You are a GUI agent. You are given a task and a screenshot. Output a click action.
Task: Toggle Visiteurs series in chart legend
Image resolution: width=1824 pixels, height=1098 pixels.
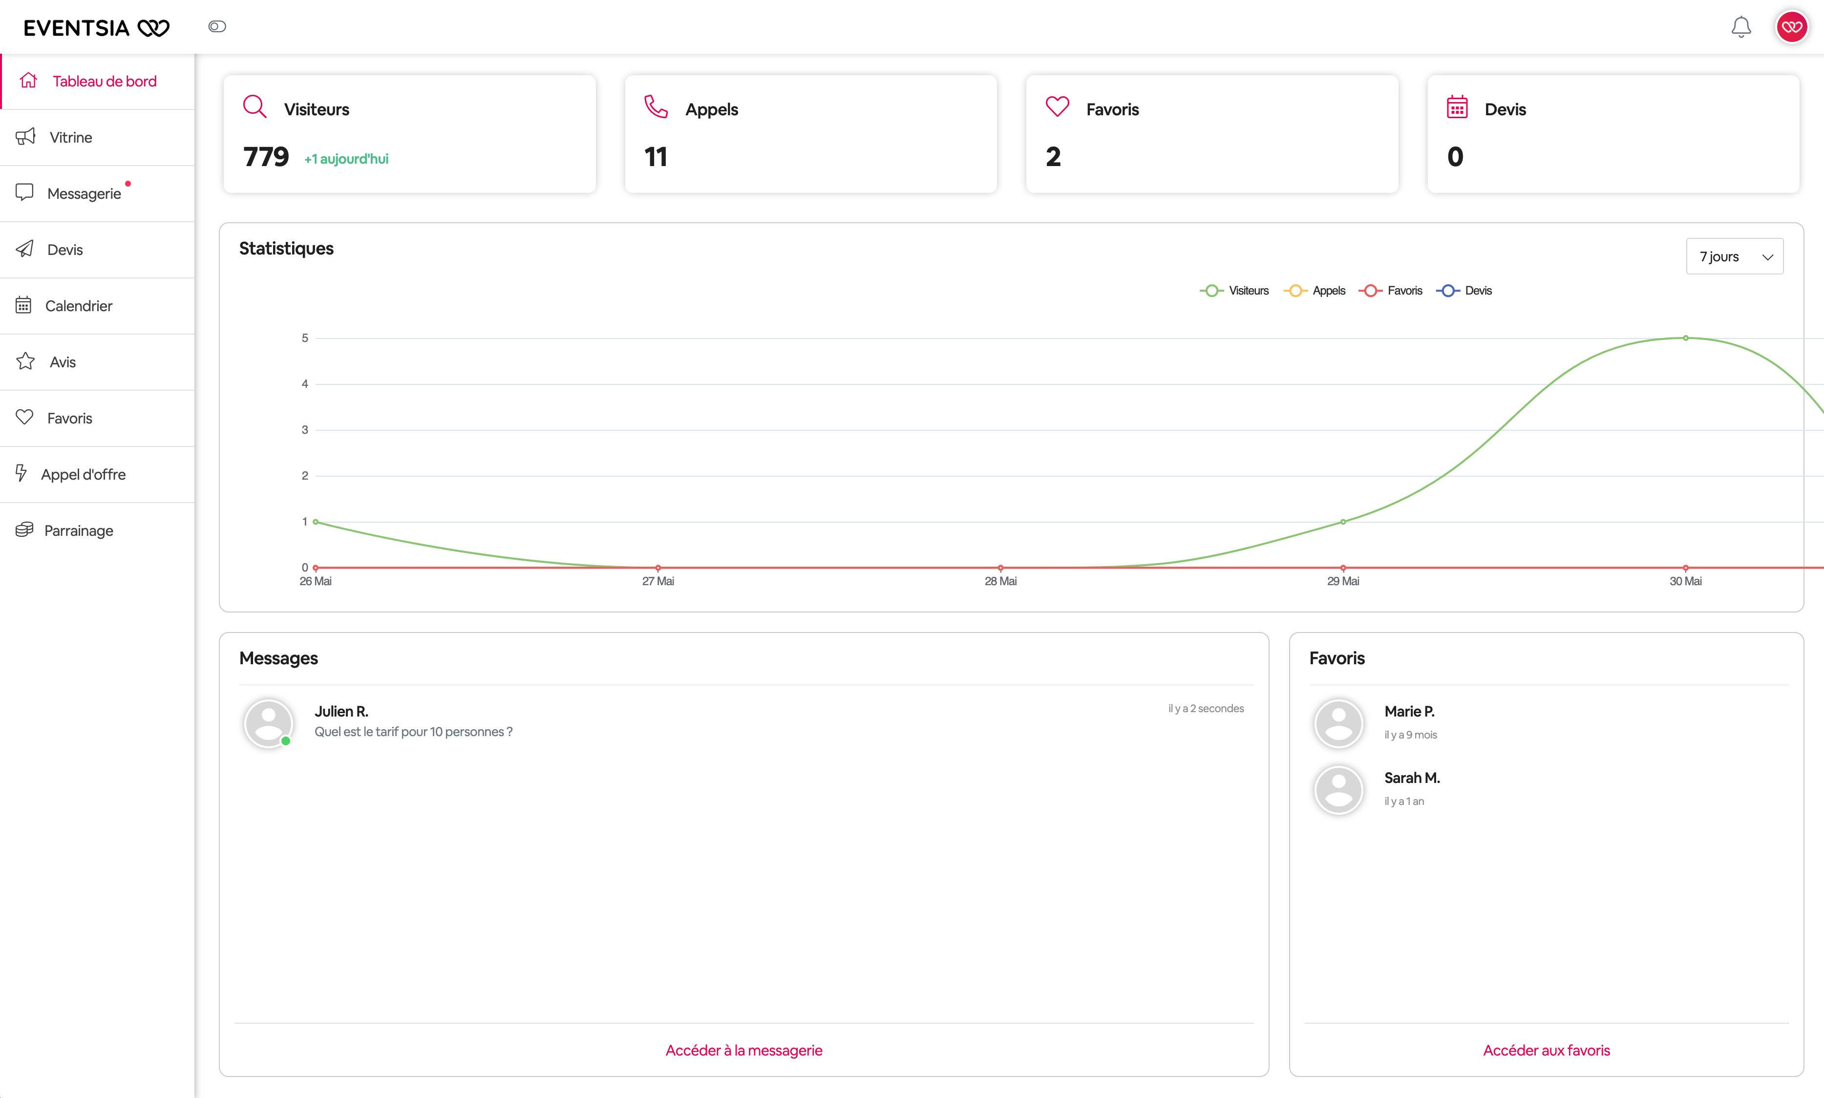[1234, 291]
